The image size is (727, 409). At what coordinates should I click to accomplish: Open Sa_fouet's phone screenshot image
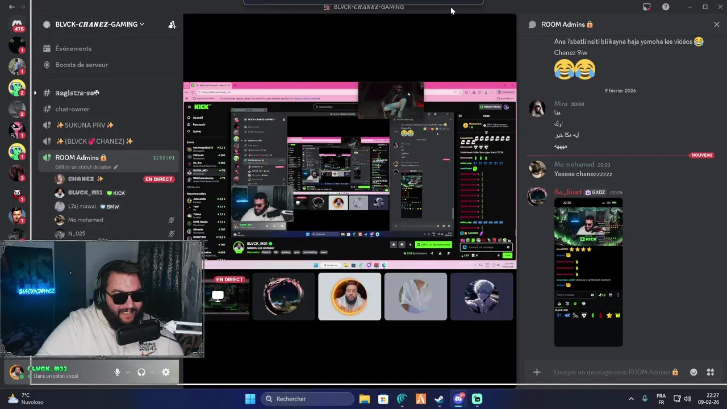pyautogui.click(x=588, y=272)
